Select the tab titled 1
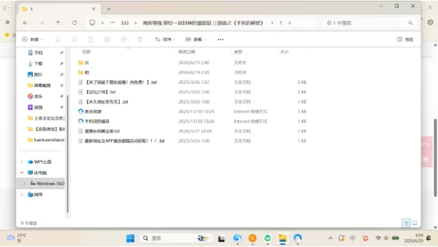Image resolution: width=438 pixels, height=247 pixels. [x=59, y=9]
